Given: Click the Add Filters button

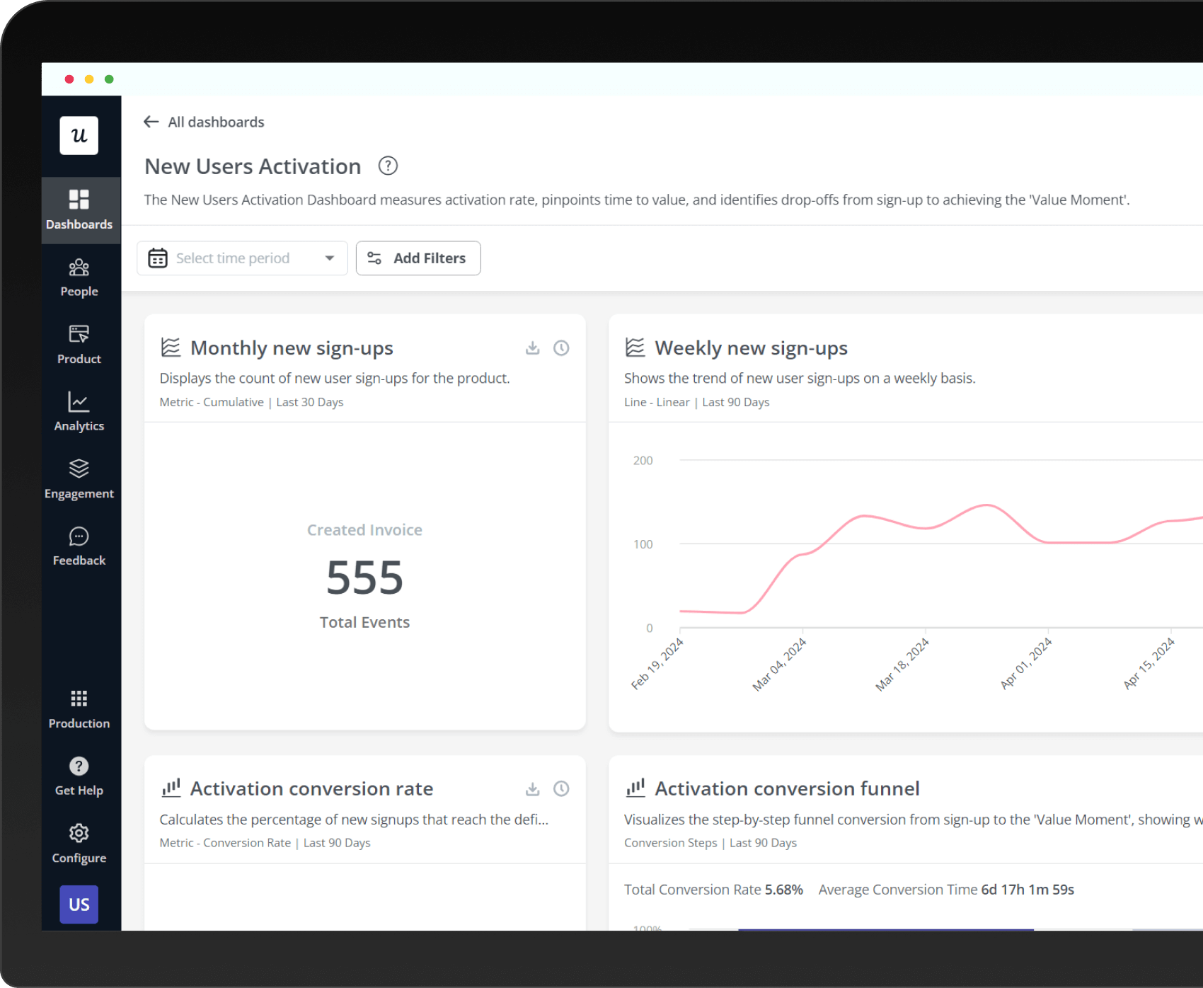Looking at the screenshot, I should tap(418, 258).
